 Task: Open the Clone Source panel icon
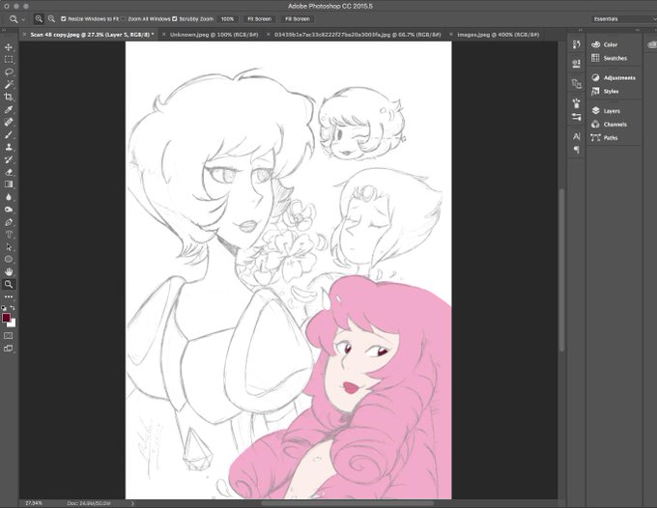coord(577,84)
